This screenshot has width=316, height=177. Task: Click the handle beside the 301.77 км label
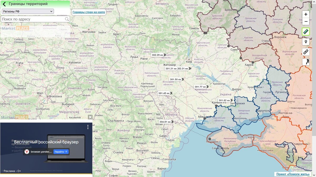click(x=208, y=87)
